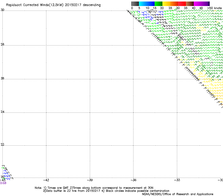Click the '24' latitude axis label
223x196 pixels.
[2, 112]
